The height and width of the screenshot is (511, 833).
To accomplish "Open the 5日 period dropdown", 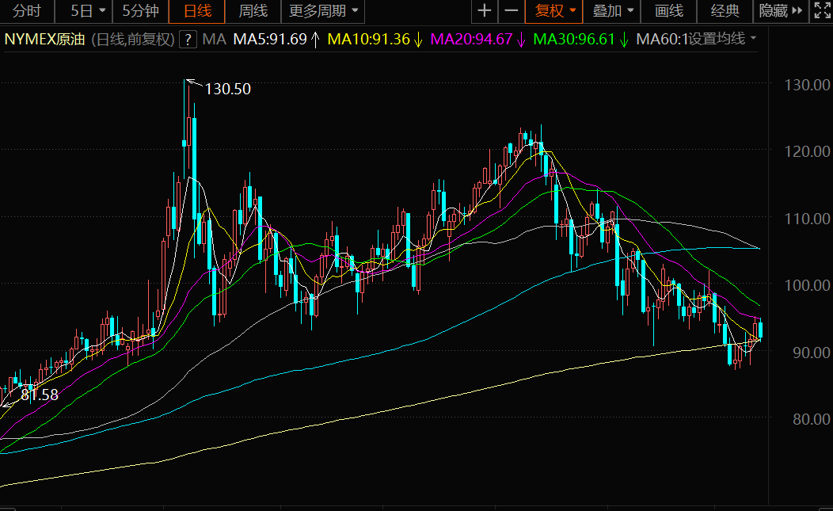I will coord(86,11).
